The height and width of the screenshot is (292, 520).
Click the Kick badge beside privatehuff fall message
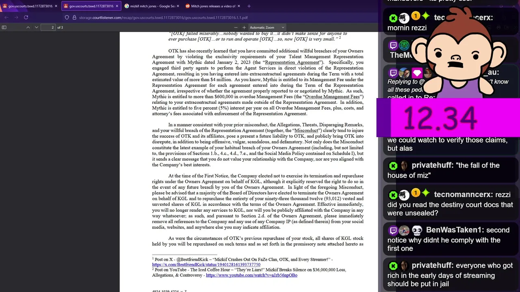(393, 165)
